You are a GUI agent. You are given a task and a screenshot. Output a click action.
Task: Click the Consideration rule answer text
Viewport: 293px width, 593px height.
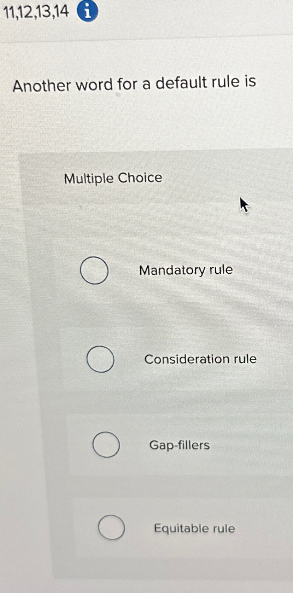pos(200,359)
